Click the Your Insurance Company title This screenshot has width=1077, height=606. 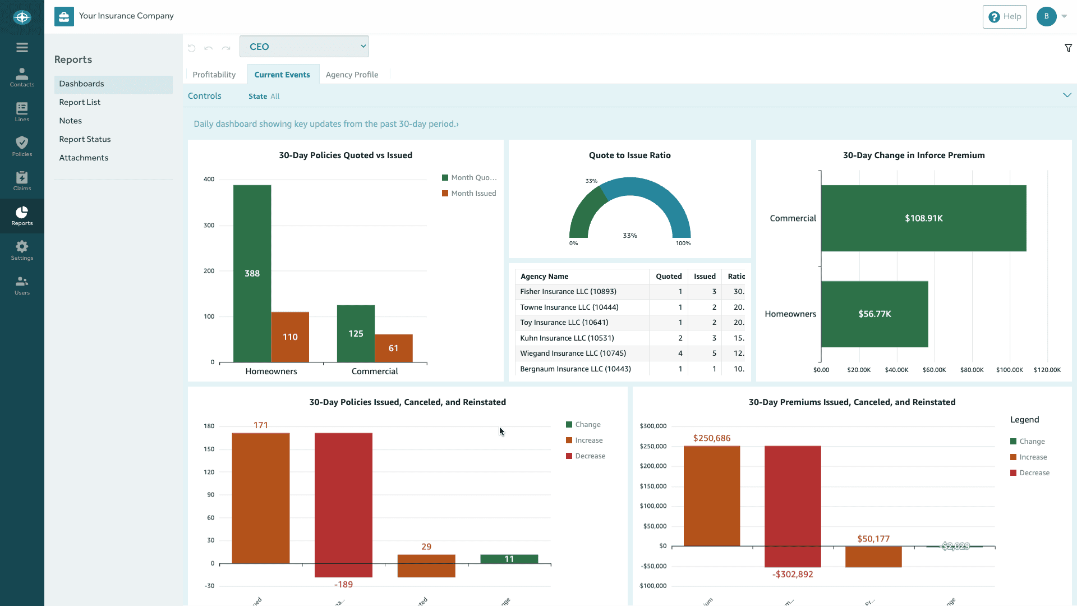(x=126, y=16)
